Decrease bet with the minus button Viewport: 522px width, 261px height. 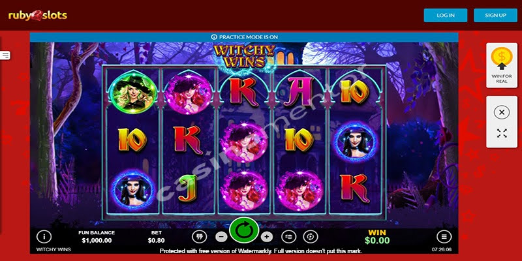pos(221,237)
